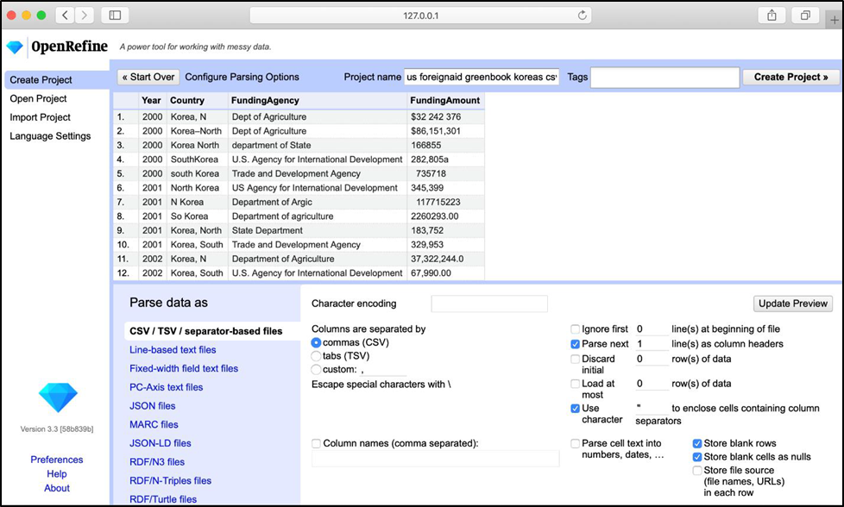Image resolution: width=844 pixels, height=507 pixels.
Task: Click into the Tags input field
Action: point(664,77)
